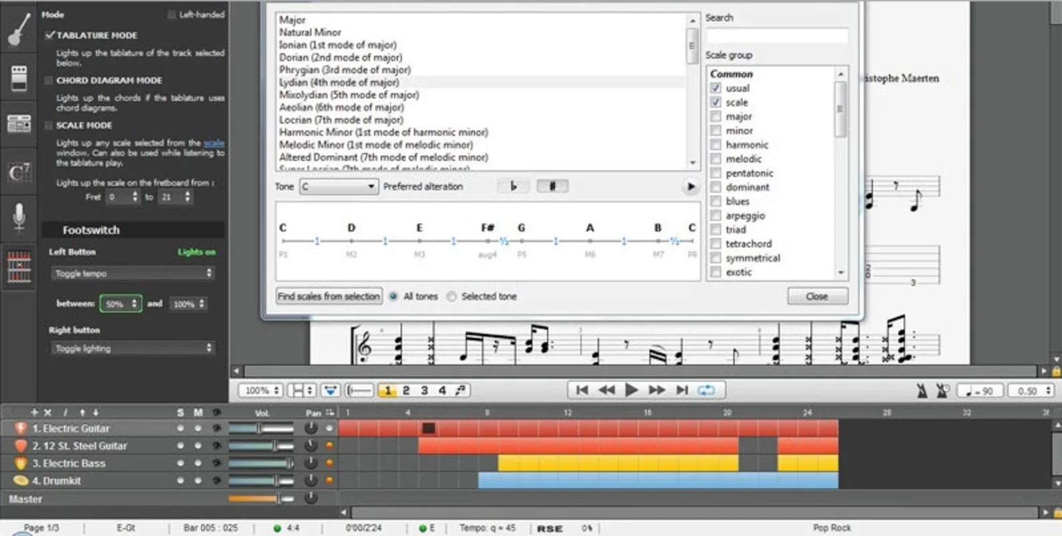Select 'Harmonic Minor' scale in list
Image resolution: width=1062 pixels, height=536 pixels.
click(383, 133)
